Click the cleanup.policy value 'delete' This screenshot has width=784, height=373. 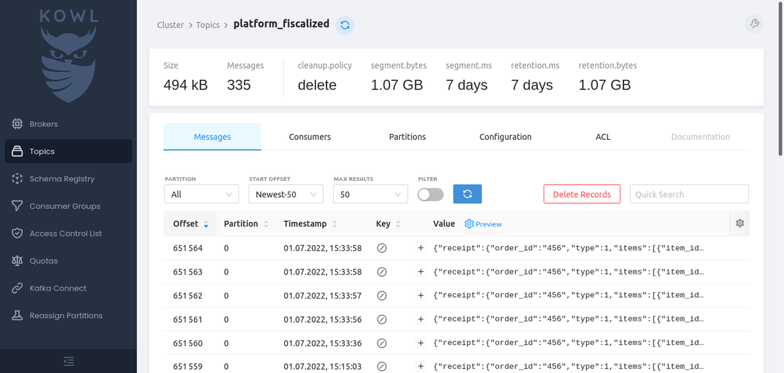(317, 85)
